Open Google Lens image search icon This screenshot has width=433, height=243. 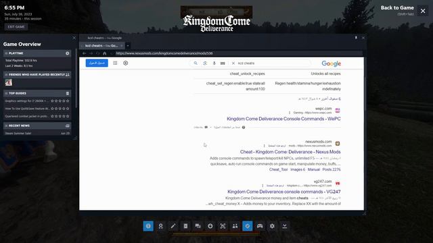[205, 63]
